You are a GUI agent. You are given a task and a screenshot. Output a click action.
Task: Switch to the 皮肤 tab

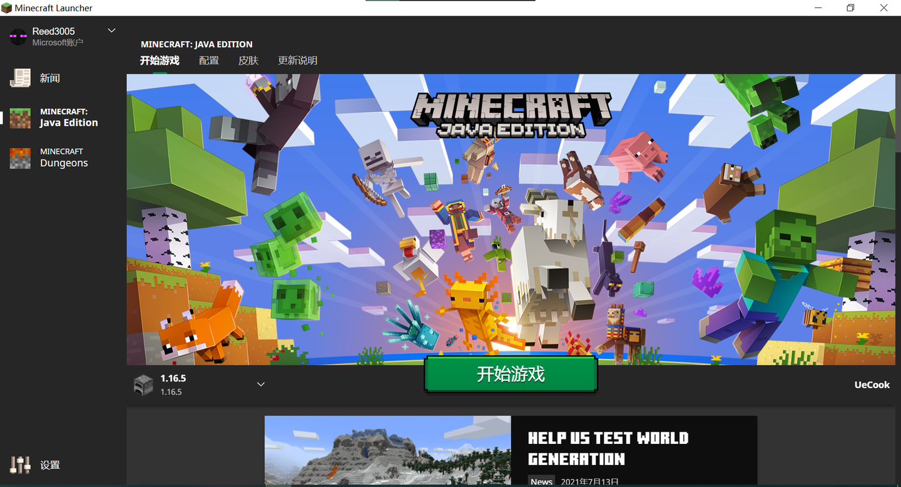[248, 61]
